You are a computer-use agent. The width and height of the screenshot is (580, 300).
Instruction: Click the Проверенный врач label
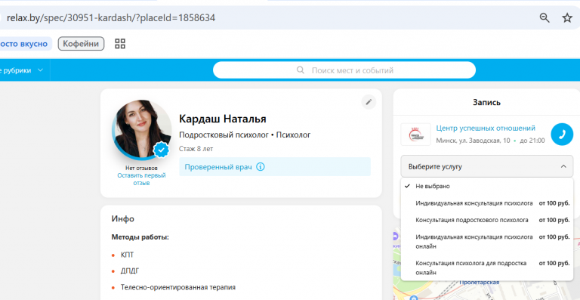pos(218,167)
